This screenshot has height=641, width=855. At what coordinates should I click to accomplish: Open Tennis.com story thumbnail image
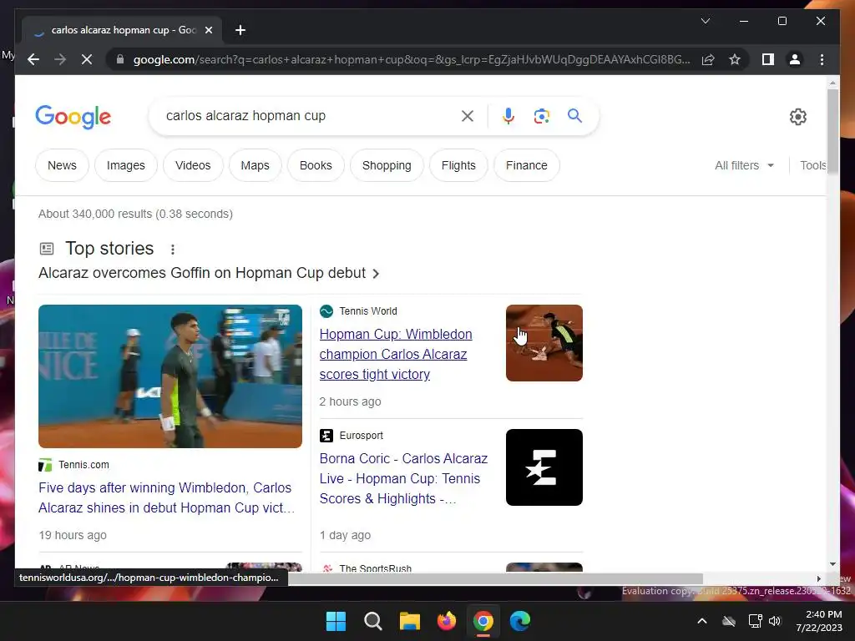pyautogui.click(x=170, y=376)
